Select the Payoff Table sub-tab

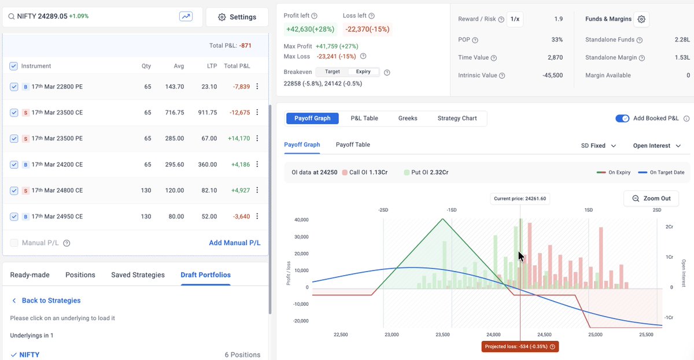[353, 144]
